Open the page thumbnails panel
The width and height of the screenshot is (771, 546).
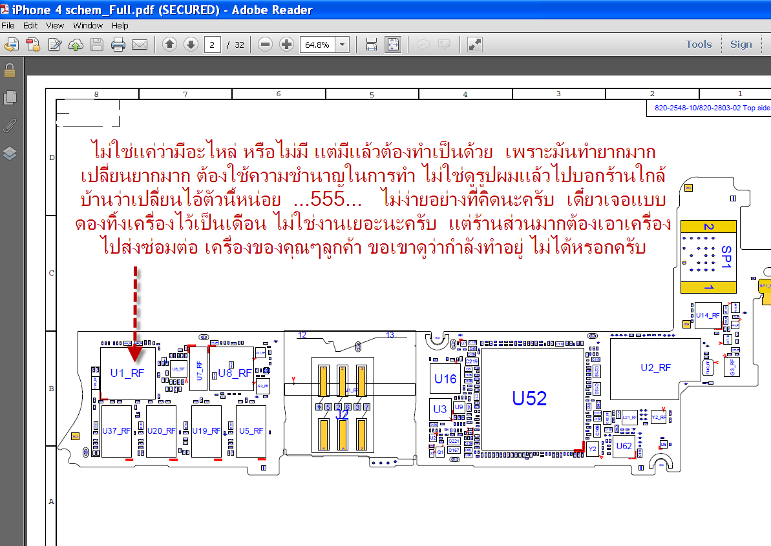10,97
